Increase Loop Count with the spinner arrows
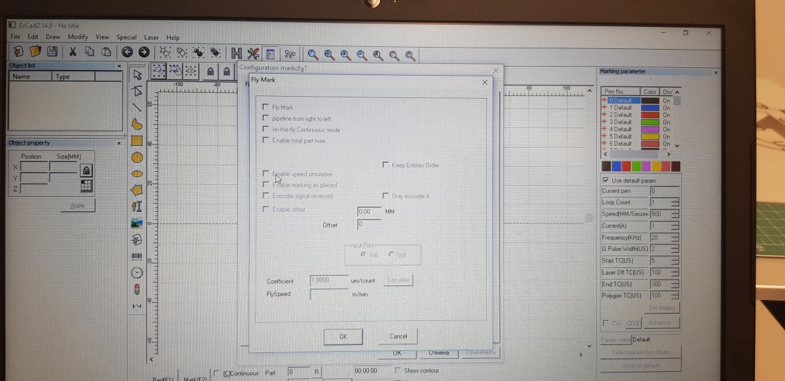The height and width of the screenshot is (381, 785). [x=674, y=201]
